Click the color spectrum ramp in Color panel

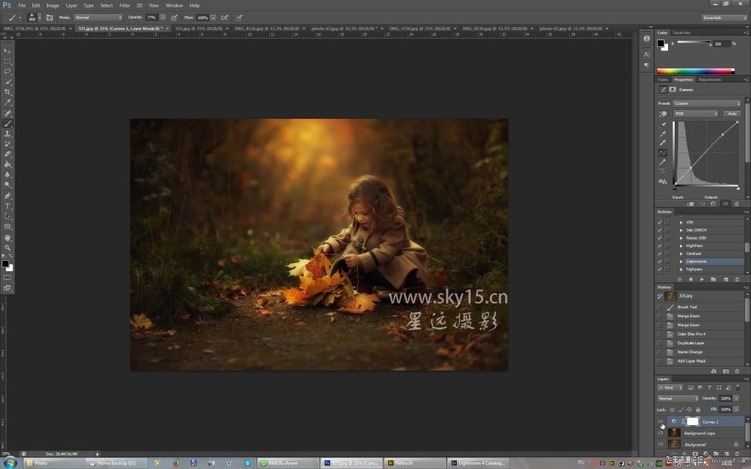click(x=695, y=71)
